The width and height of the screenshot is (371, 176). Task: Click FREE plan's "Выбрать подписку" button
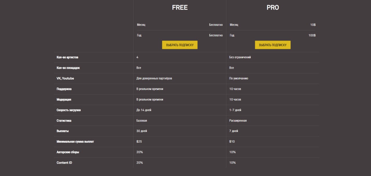click(180, 45)
